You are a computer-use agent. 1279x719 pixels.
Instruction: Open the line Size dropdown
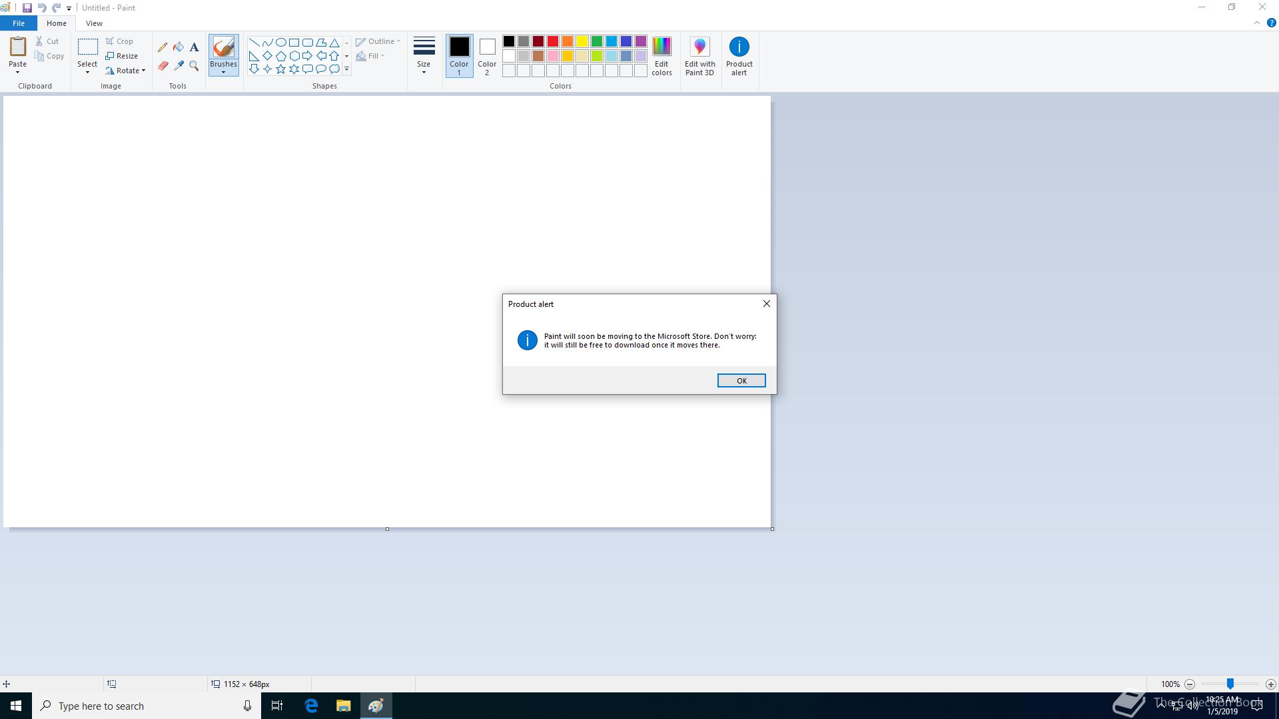(424, 56)
